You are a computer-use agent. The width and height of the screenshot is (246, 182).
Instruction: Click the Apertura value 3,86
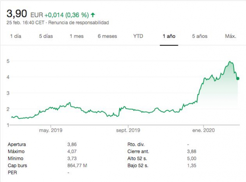coord(72,144)
